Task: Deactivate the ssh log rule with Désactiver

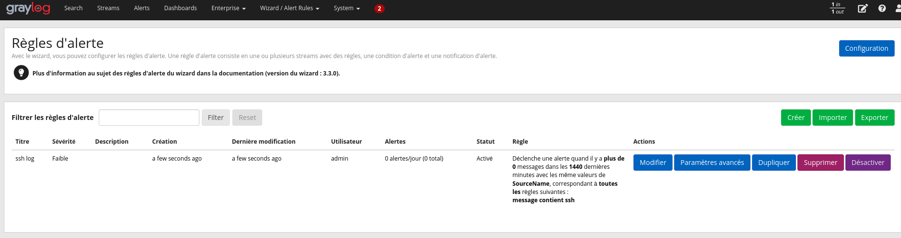Action: [x=868, y=163]
